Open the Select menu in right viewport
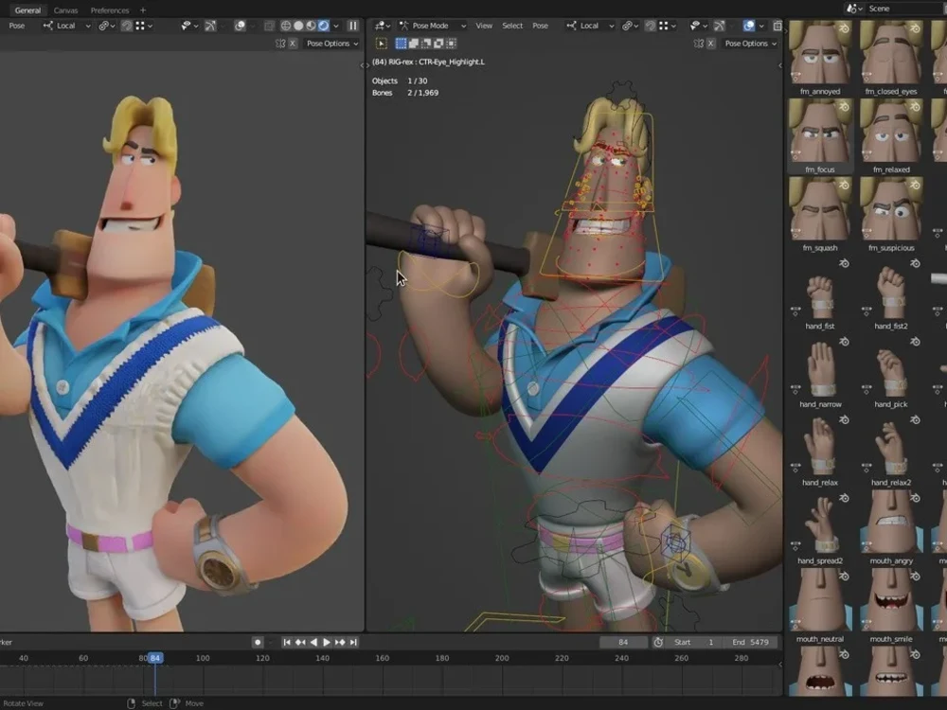Viewport: 947px width, 710px height. pyautogui.click(x=512, y=26)
